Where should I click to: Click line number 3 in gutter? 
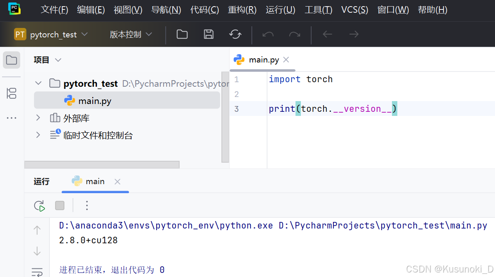237,109
